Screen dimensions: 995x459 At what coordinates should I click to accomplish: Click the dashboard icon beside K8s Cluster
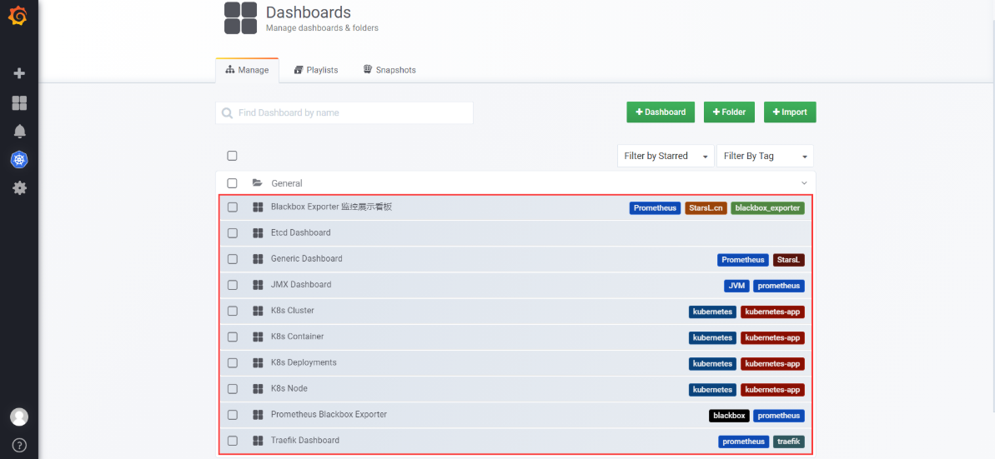point(258,312)
